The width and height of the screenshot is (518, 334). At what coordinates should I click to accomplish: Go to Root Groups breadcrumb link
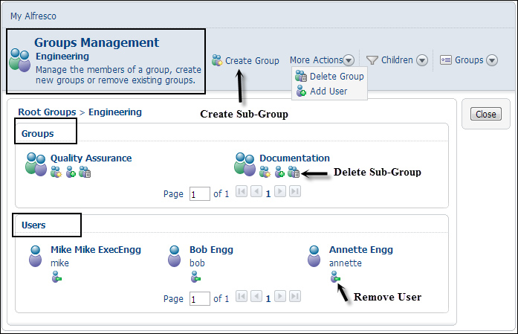point(47,112)
